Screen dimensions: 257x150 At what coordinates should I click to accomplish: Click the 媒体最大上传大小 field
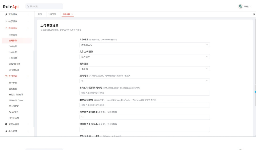point(144,129)
